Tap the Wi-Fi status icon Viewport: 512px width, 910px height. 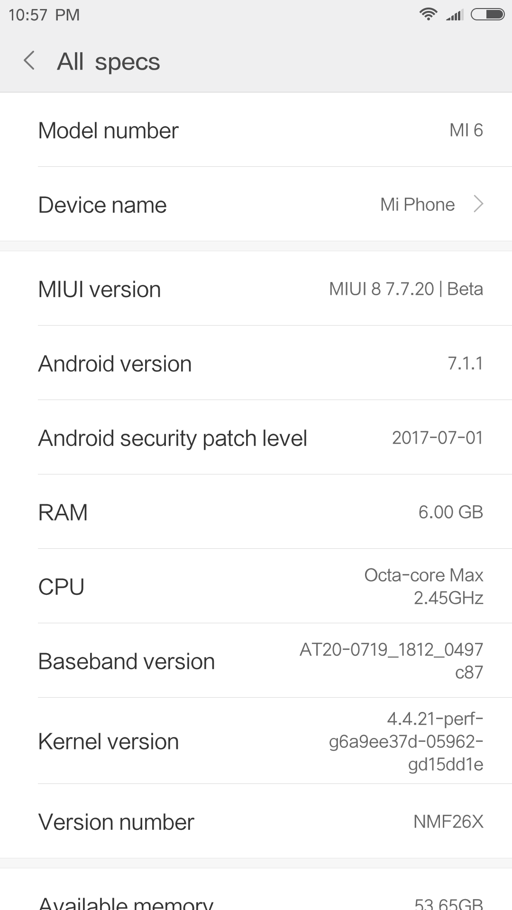click(428, 15)
